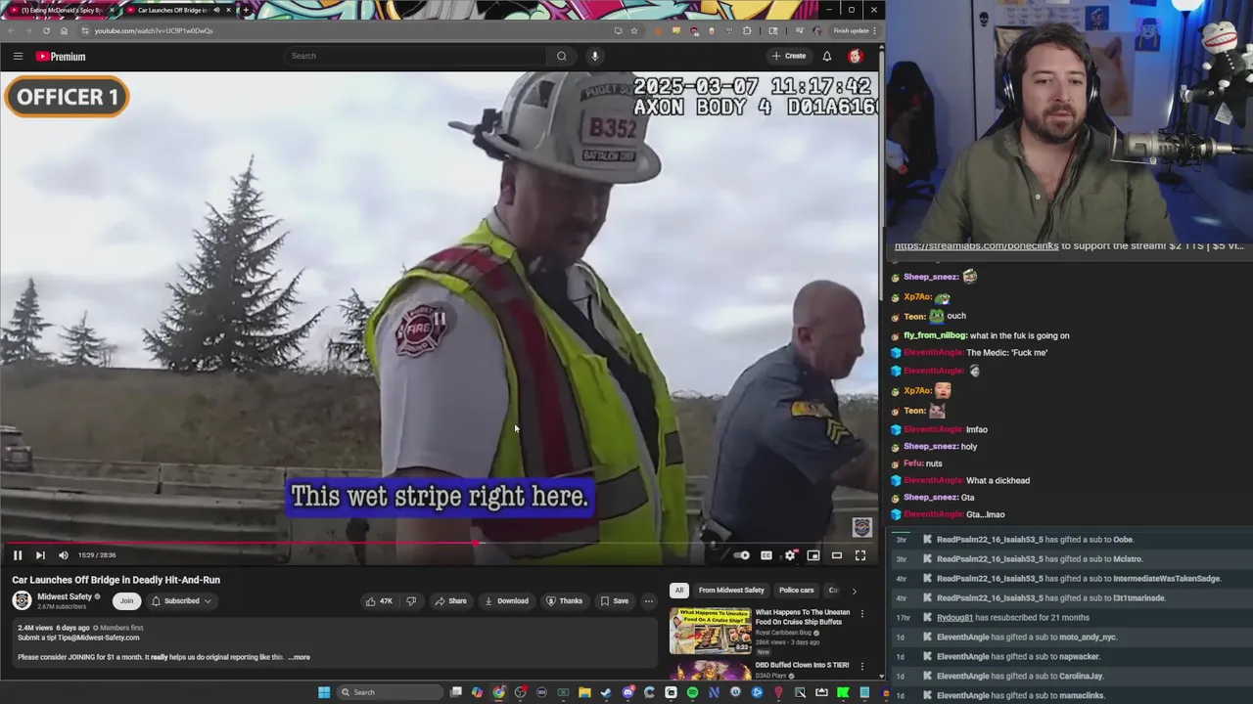Mute the video volume
This screenshot has width=1253, height=704.
[x=64, y=555]
